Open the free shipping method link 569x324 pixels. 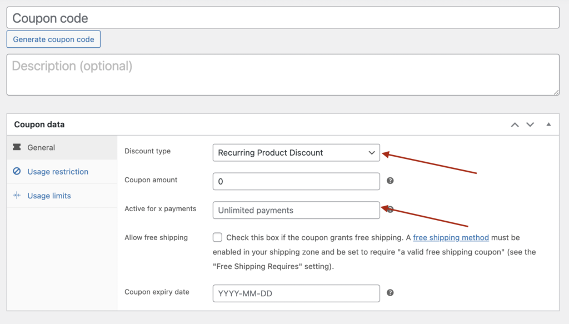pos(451,238)
